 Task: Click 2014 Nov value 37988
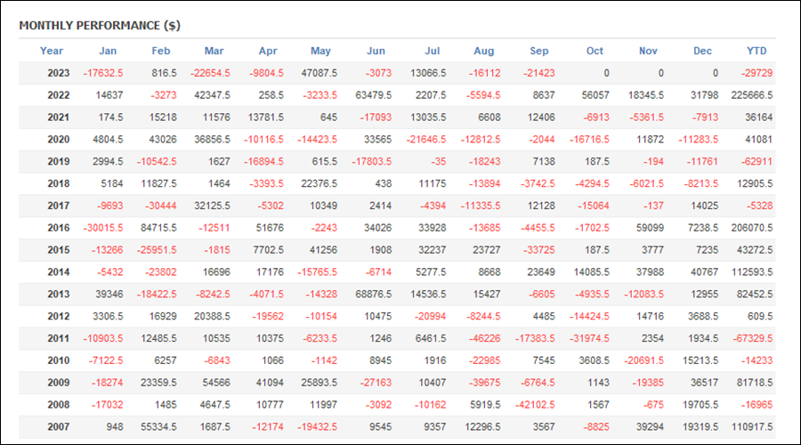(650, 272)
